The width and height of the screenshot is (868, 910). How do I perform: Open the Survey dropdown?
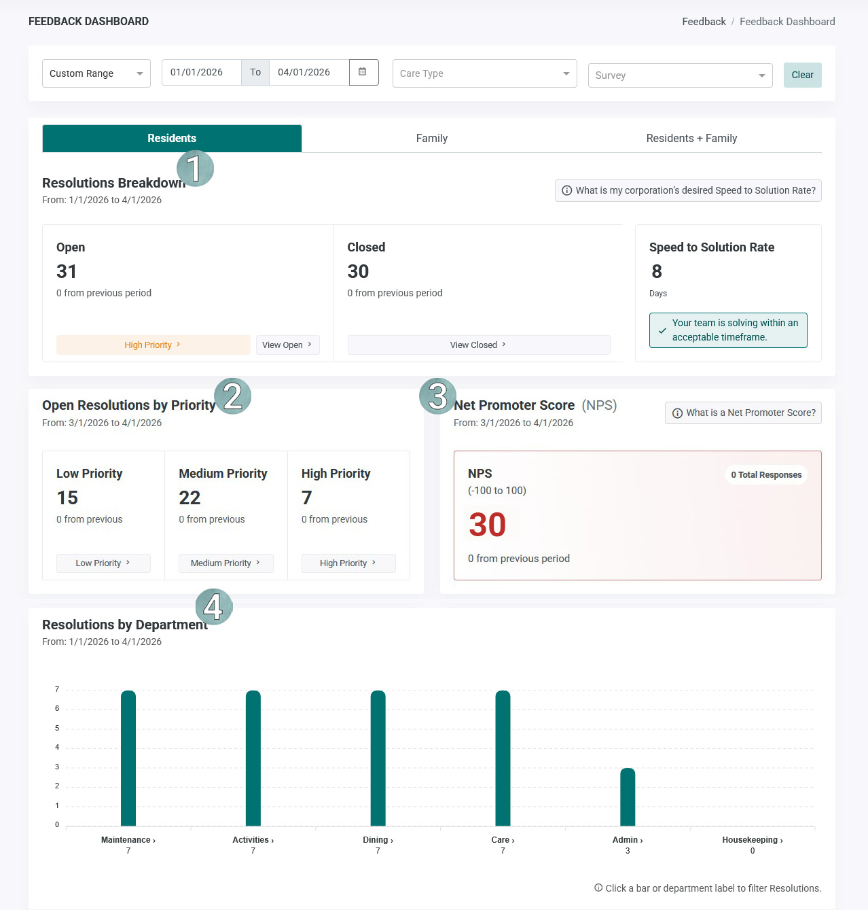tap(681, 75)
